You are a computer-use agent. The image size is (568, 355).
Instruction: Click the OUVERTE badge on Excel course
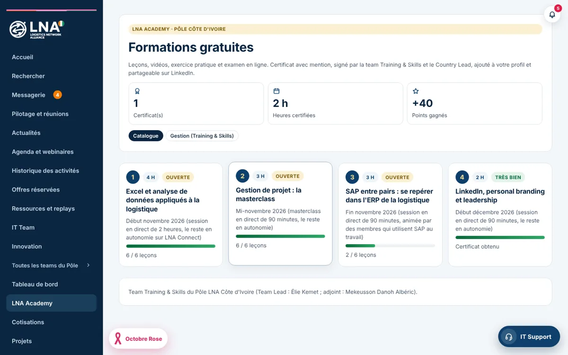click(178, 177)
